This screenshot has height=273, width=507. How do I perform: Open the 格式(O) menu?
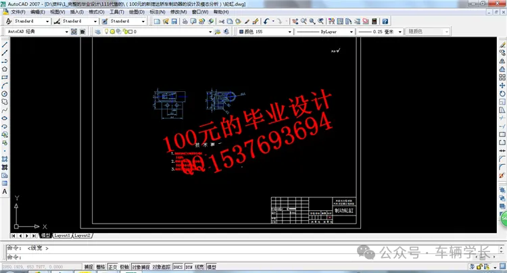click(97, 12)
